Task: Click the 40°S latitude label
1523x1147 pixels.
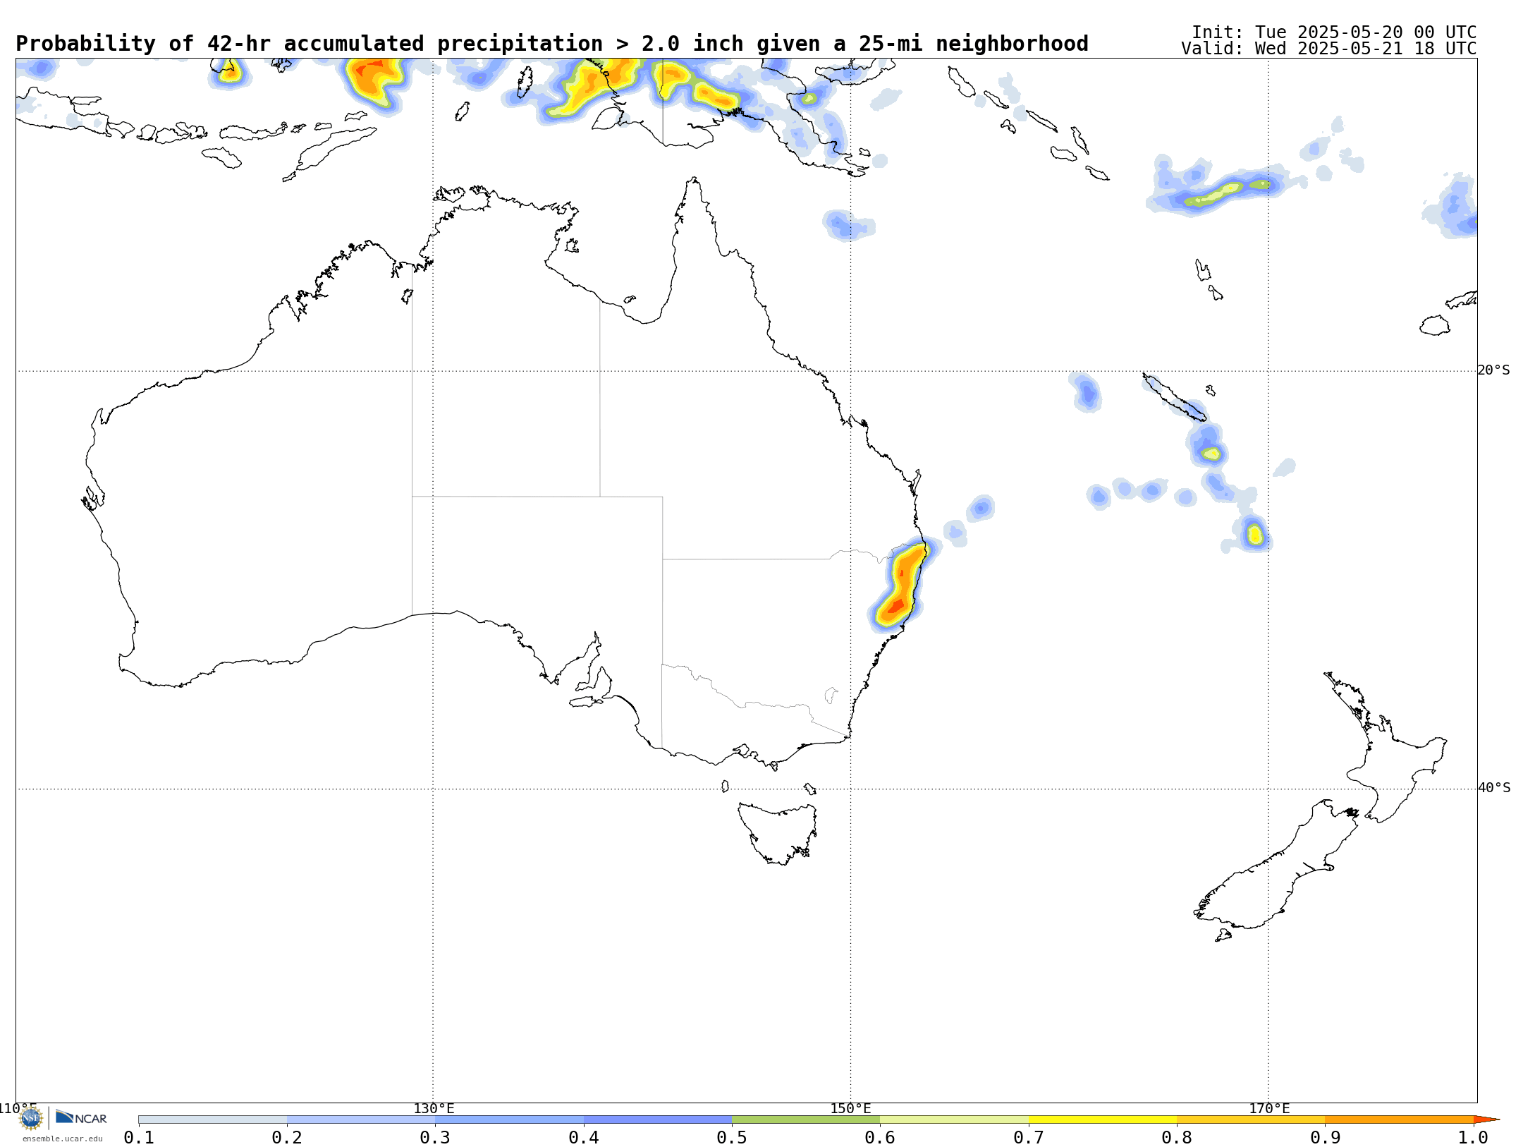Action: (x=1494, y=788)
